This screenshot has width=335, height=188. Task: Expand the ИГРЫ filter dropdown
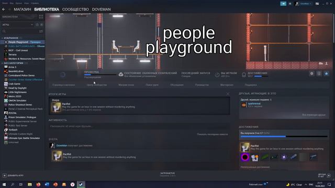[17, 25]
